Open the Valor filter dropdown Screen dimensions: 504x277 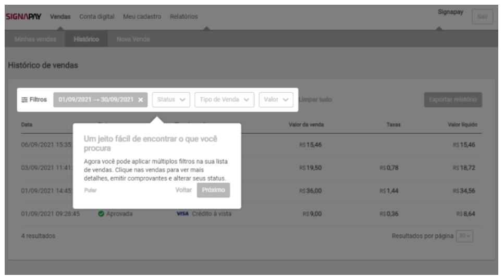276,99
